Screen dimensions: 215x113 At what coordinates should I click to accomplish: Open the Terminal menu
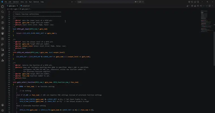point(36,2)
